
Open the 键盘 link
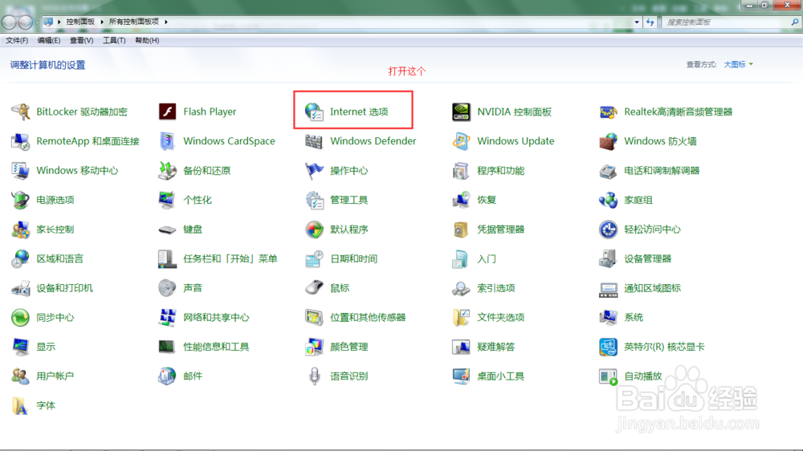click(193, 230)
